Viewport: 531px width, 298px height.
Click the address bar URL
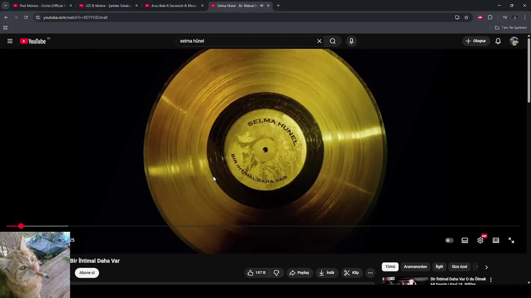[76, 17]
